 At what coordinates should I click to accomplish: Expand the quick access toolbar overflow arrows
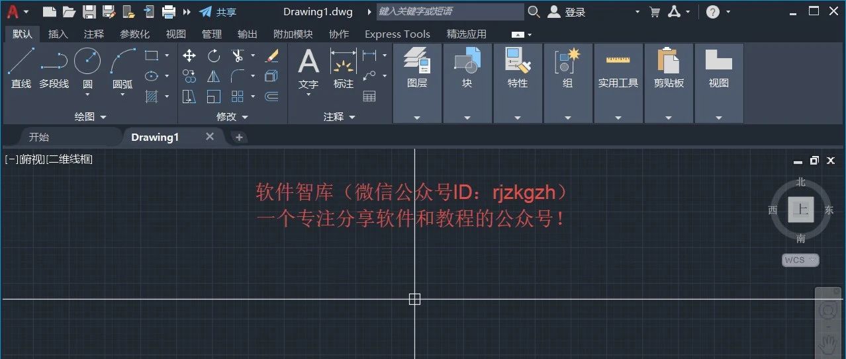pos(187,12)
